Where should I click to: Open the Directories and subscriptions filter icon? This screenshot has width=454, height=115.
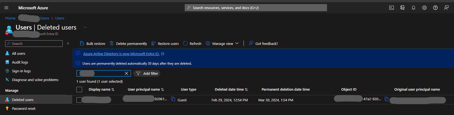point(403,8)
